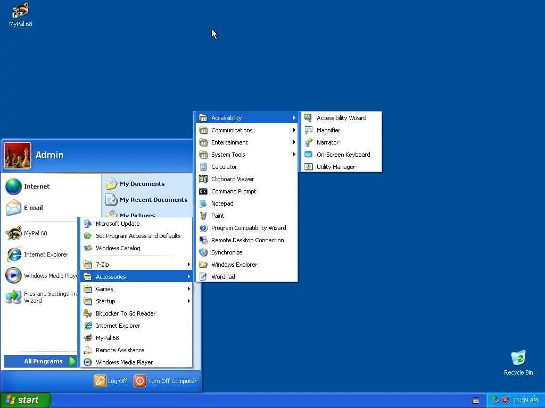The width and height of the screenshot is (545, 408).
Task: Select the highlighted Accessories folder
Action: point(136,276)
